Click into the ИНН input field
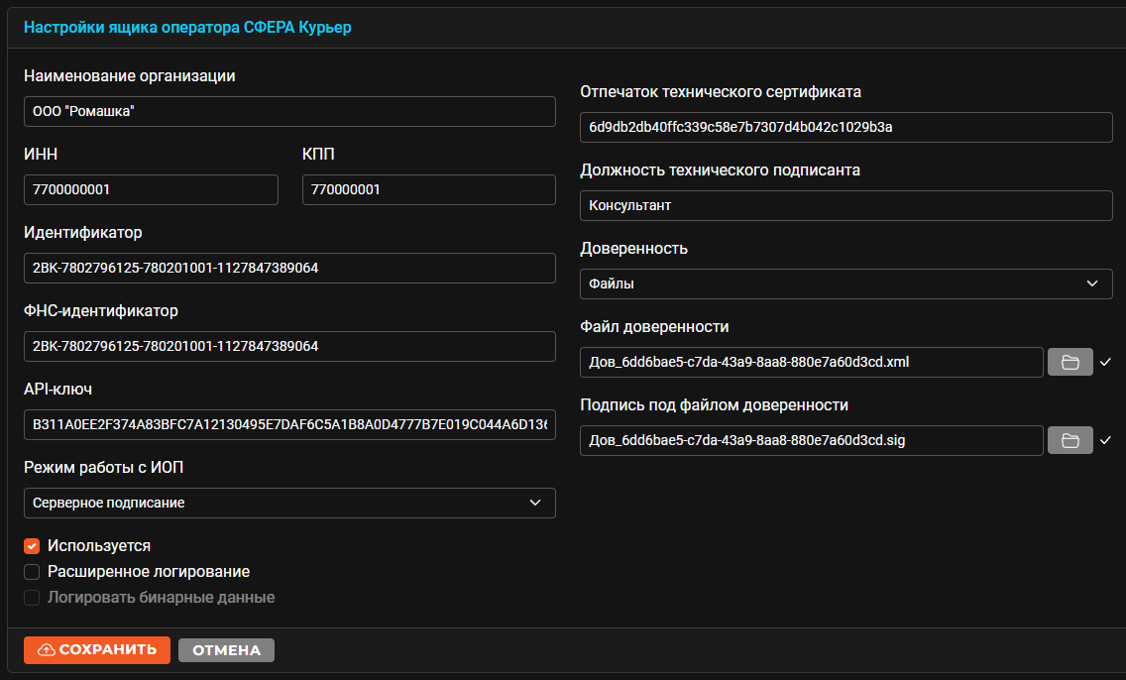Image resolution: width=1126 pixels, height=680 pixels. [x=151, y=189]
